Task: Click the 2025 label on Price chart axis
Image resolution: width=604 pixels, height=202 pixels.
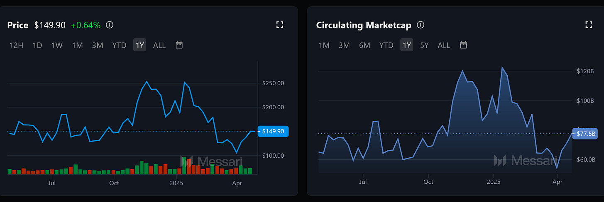Action: [x=176, y=183]
